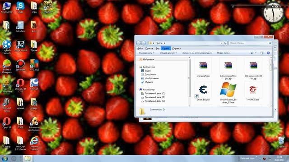The height and width of the screenshot is (162, 289).
Task: Open the Сервер desktop folder
Action: tap(7, 142)
